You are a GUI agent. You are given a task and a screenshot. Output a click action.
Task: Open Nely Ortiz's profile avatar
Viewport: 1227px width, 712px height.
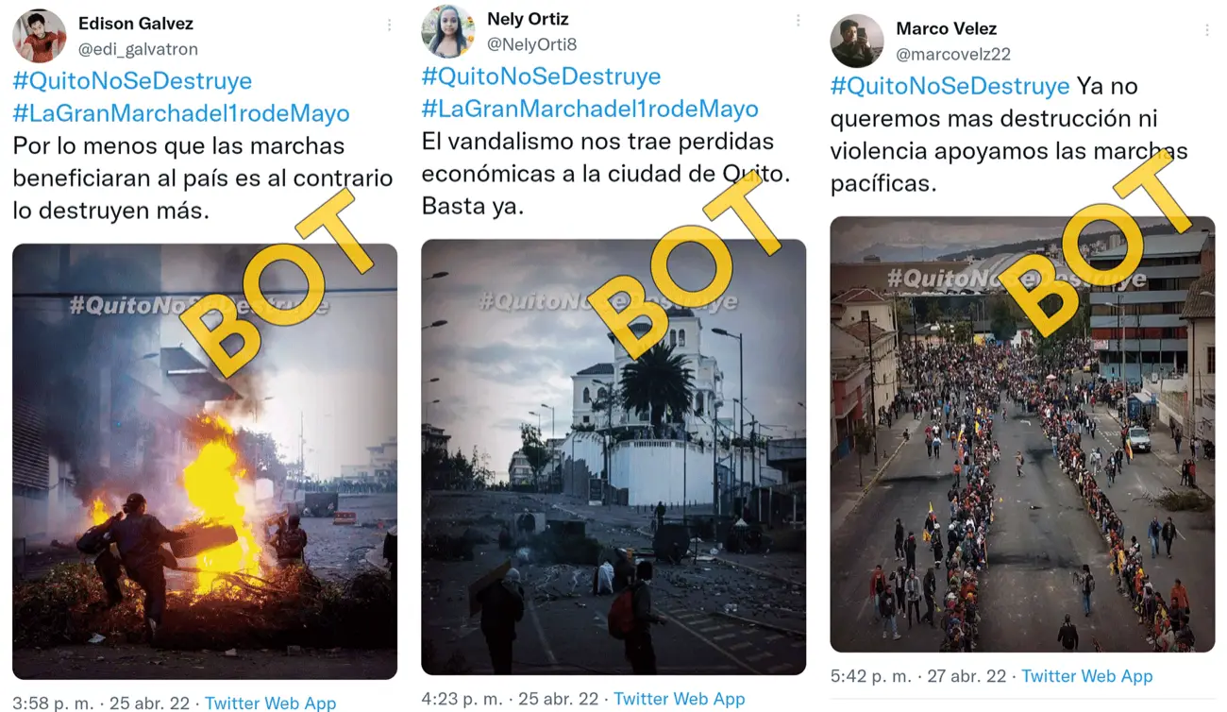pyautogui.click(x=448, y=31)
